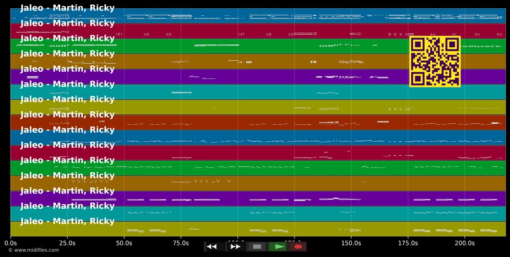Click the 0.0s time axis label

pyautogui.click(x=11, y=243)
